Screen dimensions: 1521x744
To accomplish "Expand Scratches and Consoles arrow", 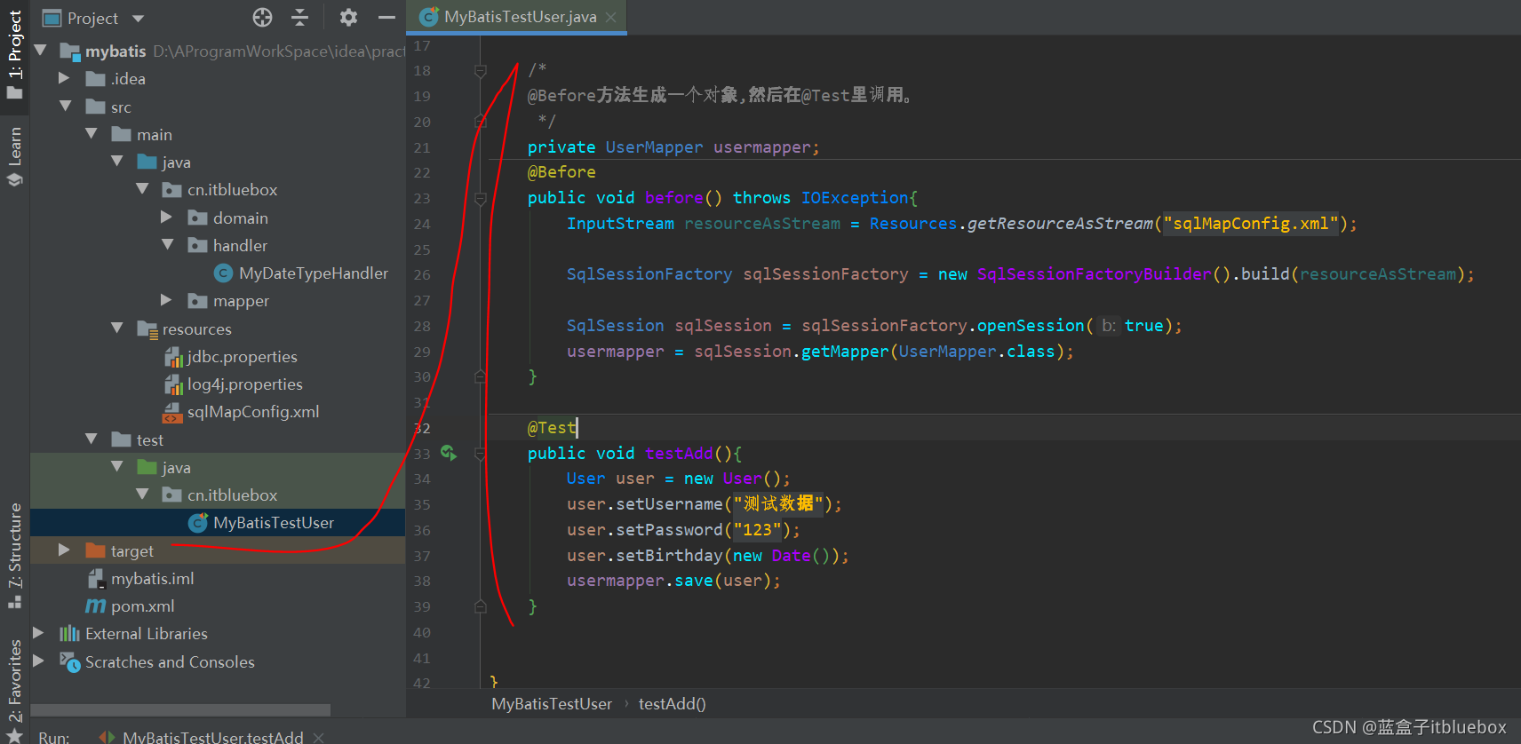I will [x=38, y=661].
